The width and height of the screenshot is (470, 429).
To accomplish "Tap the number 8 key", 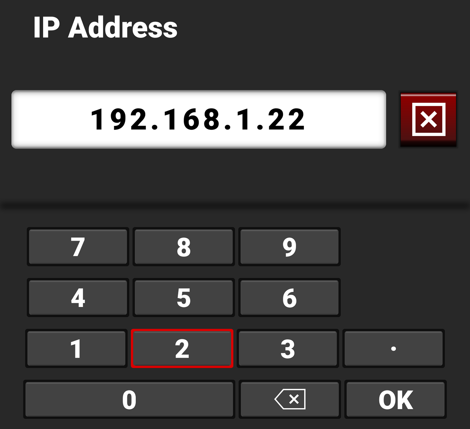I will 184,247.
